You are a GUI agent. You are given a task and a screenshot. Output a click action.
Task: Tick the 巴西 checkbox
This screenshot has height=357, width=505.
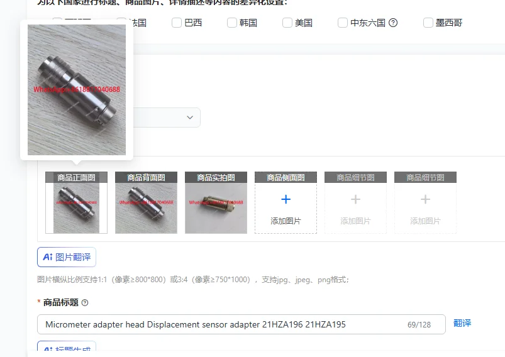click(177, 23)
